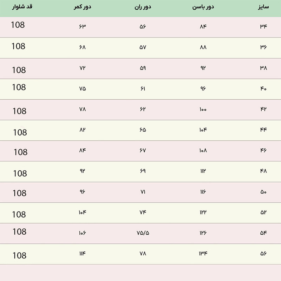Select hip value ۱۳۴ for size ۵۶
281x281 pixels.
click(x=203, y=253)
